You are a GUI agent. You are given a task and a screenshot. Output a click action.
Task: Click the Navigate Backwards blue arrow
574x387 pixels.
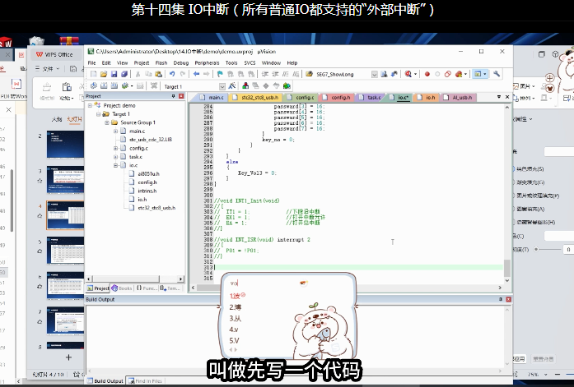pyautogui.click(x=196, y=74)
